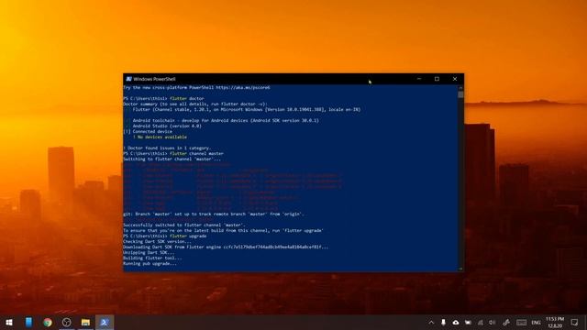Image resolution: width=587 pixels, height=330 pixels.
Task: Click the 'Unzipping Dart SDK' line
Action: (x=149, y=253)
